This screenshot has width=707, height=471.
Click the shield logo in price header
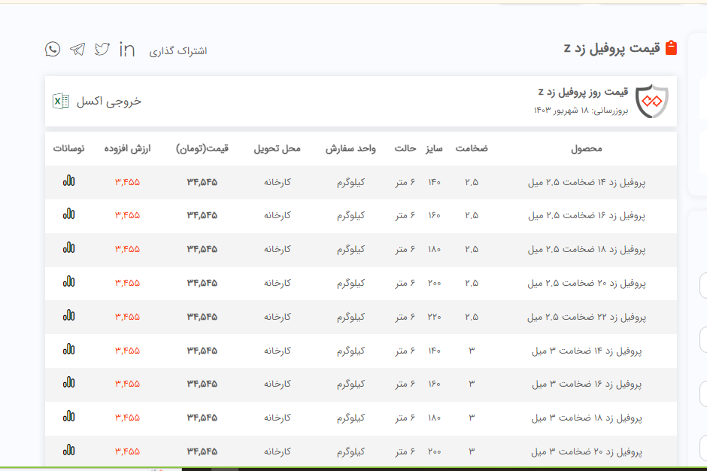coord(651,102)
